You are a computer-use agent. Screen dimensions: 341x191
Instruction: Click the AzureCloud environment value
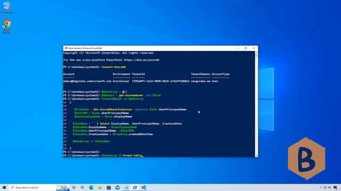pos(121,81)
